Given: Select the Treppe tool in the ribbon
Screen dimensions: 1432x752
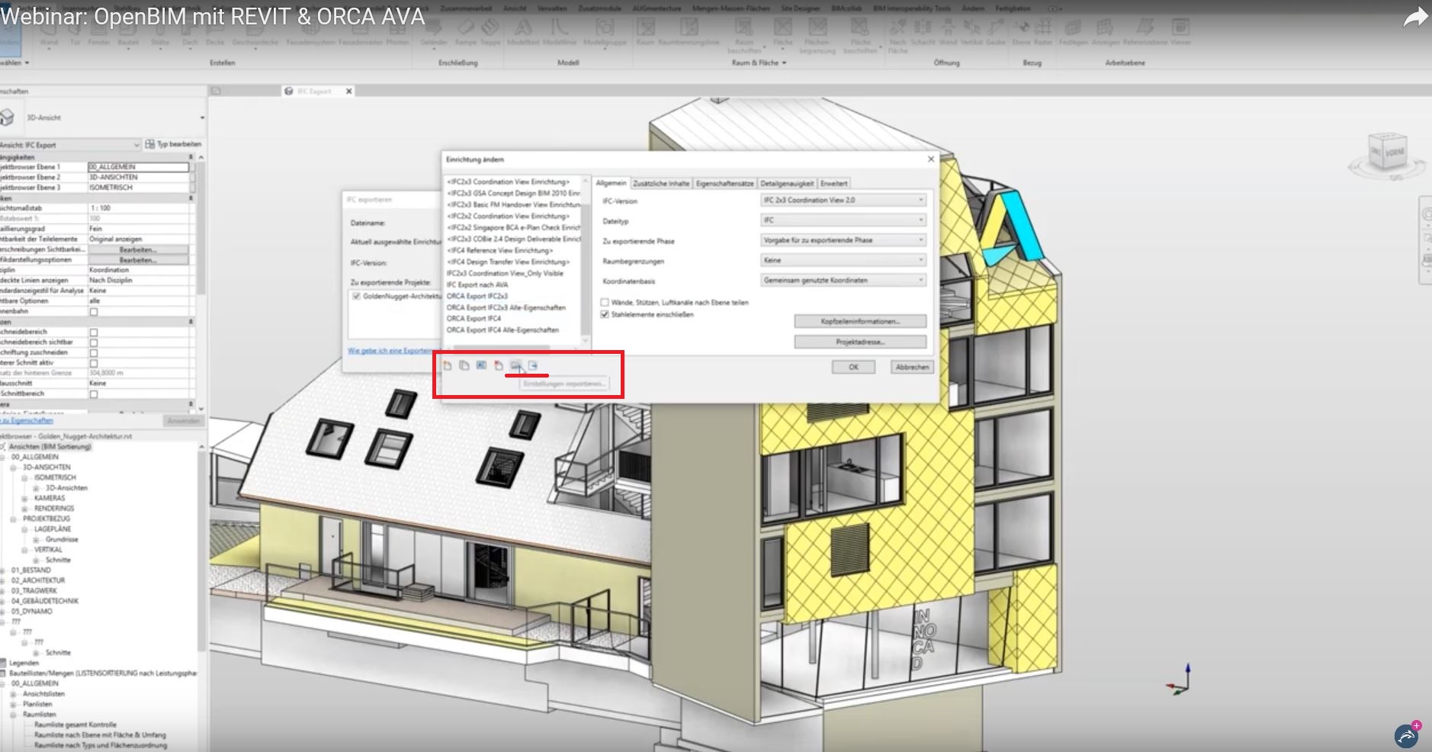Looking at the screenshot, I should pyautogui.click(x=490, y=33).
